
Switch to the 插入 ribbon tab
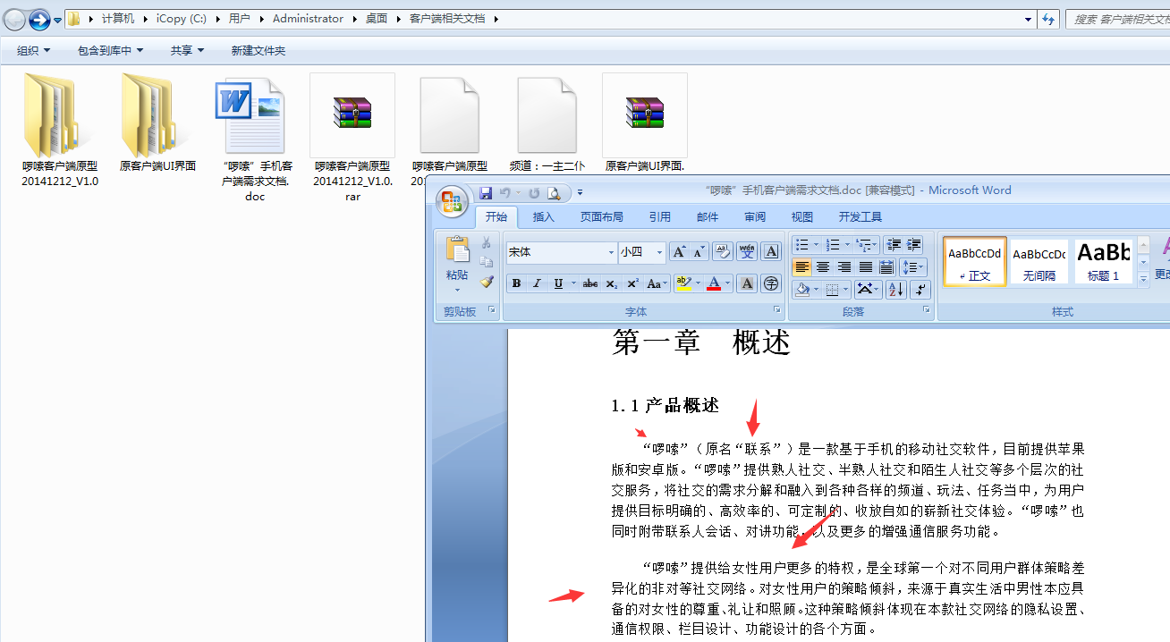(x=544, y=216)
